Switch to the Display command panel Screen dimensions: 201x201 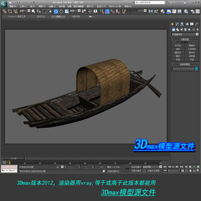click(x=192, y=24)
